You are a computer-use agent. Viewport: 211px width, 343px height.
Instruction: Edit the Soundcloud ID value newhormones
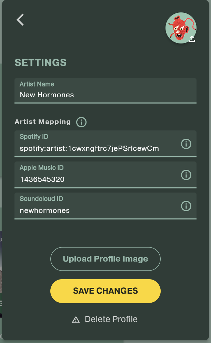coord(45,210)
